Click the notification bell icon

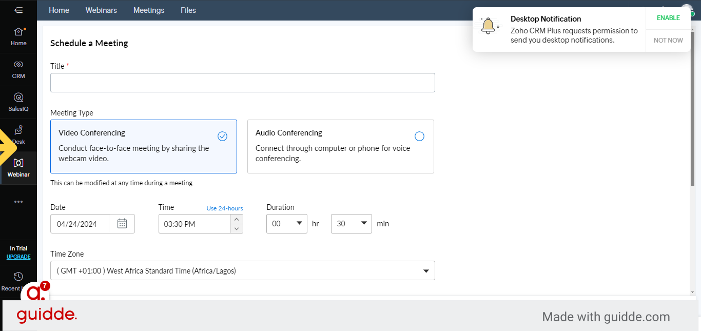(488, 26)
